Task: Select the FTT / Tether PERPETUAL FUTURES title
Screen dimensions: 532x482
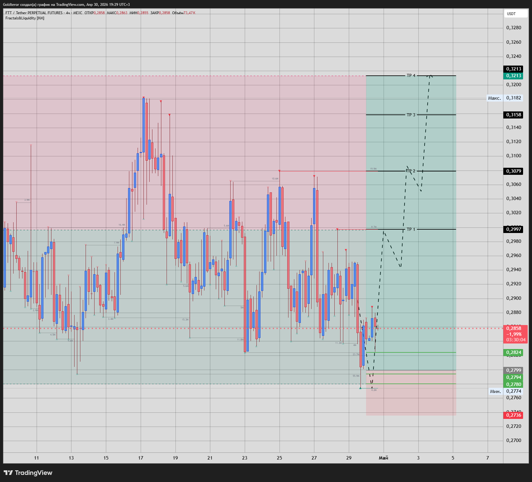Action: [x=34, y=13]
